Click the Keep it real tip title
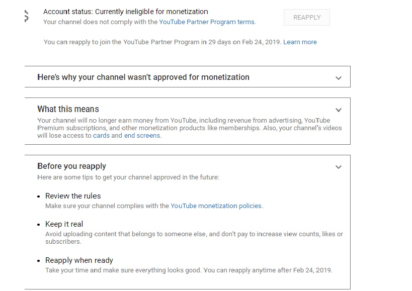Image resolution: width=412 pixels, height=291 pixels. 64,224
